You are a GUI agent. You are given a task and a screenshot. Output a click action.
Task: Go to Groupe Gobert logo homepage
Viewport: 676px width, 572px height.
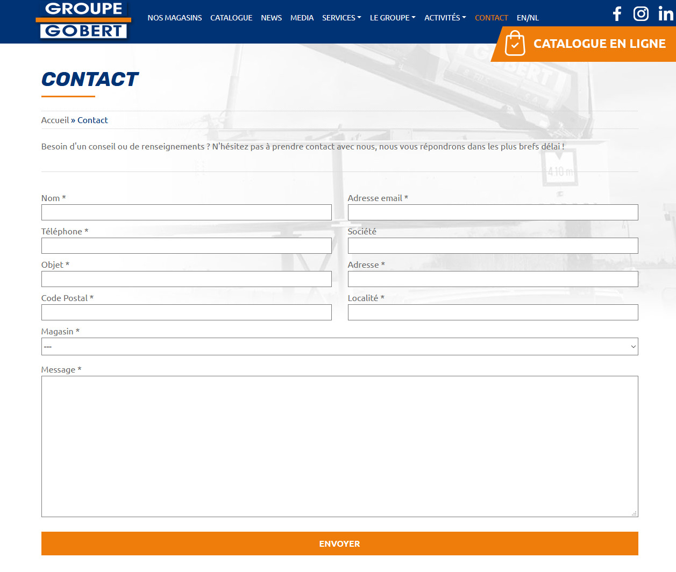[83, 20]
